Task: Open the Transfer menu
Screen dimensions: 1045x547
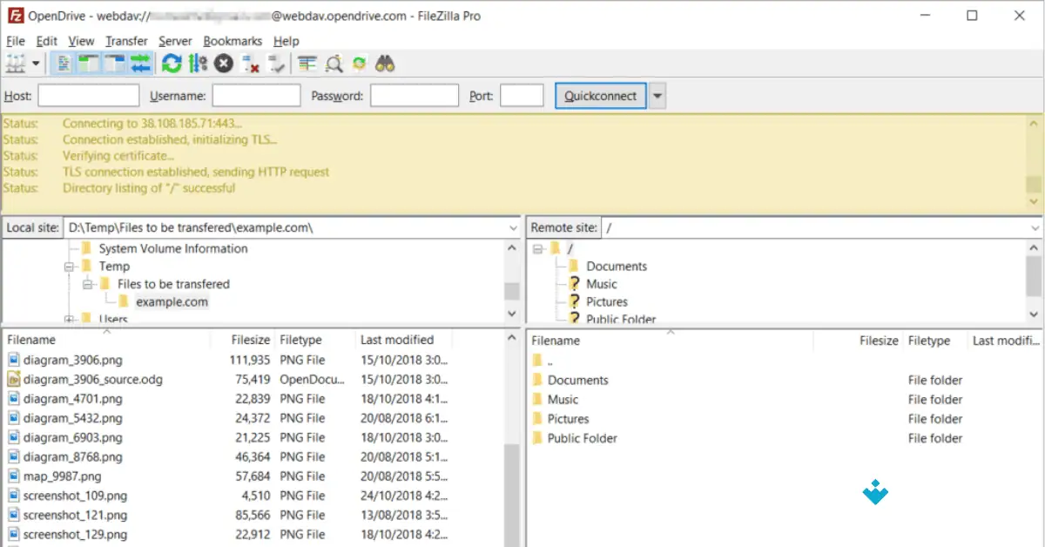Action: point(126,40)
